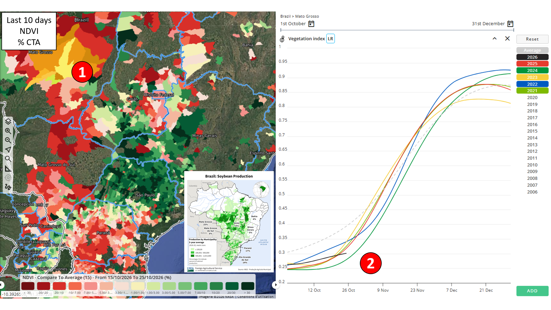The height and width of the screenshot is (310, 551).
Task: Open end date calendar for 31st December
Action: 510,24
